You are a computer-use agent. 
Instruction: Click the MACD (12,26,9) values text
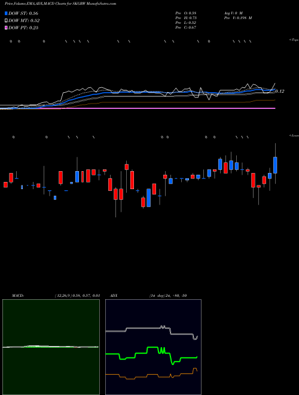pos(77,296)
